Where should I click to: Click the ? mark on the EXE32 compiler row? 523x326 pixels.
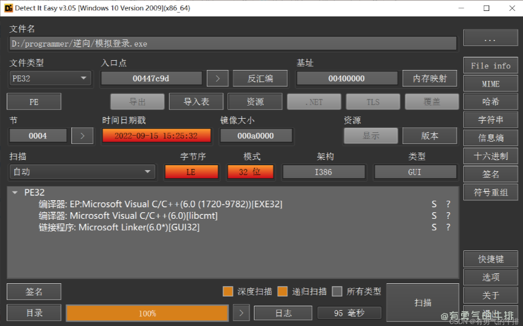(x=448, y=204)
